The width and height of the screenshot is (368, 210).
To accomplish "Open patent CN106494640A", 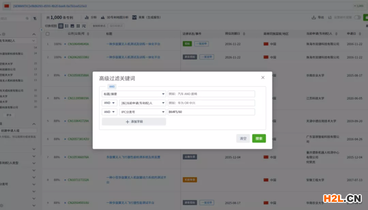I will pos(78,44).
